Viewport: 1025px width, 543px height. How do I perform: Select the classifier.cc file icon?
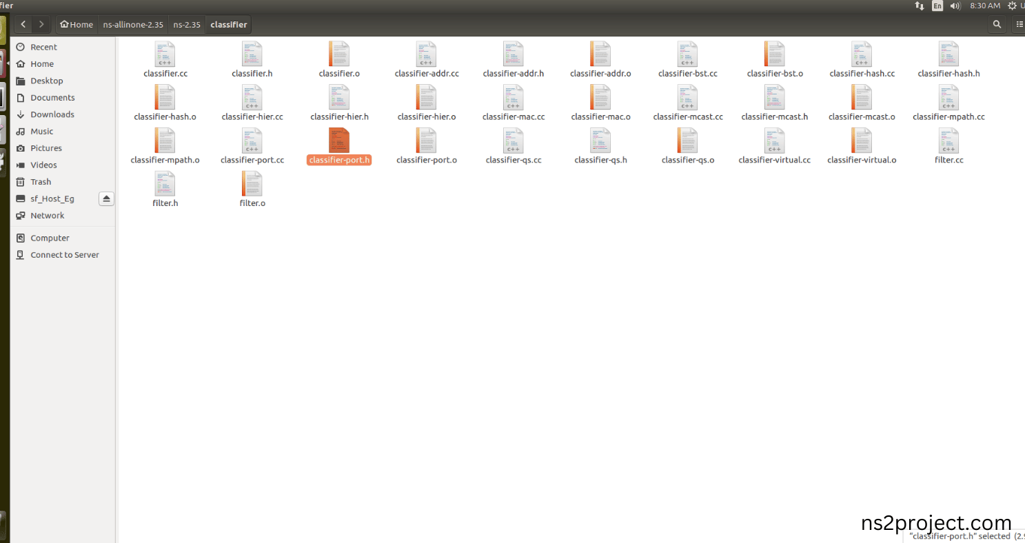pos(165,54)
